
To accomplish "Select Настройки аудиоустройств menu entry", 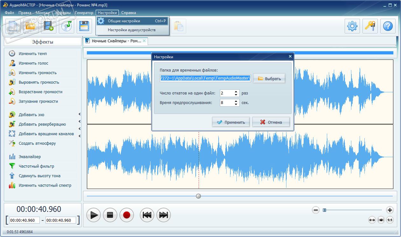I will pyautogui.click(x=132, y=30).
